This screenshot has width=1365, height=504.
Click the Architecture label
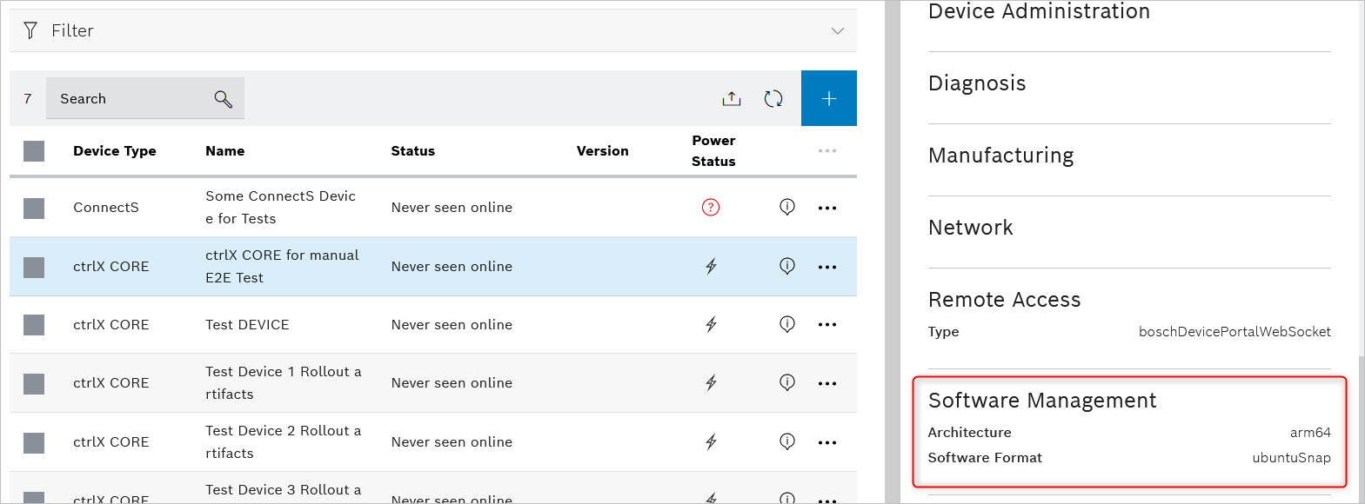point(970,433)
